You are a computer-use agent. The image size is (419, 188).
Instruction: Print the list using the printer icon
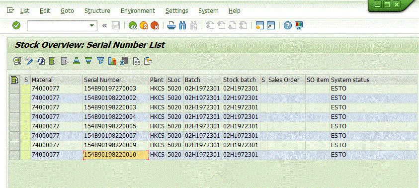click(171, 25)
